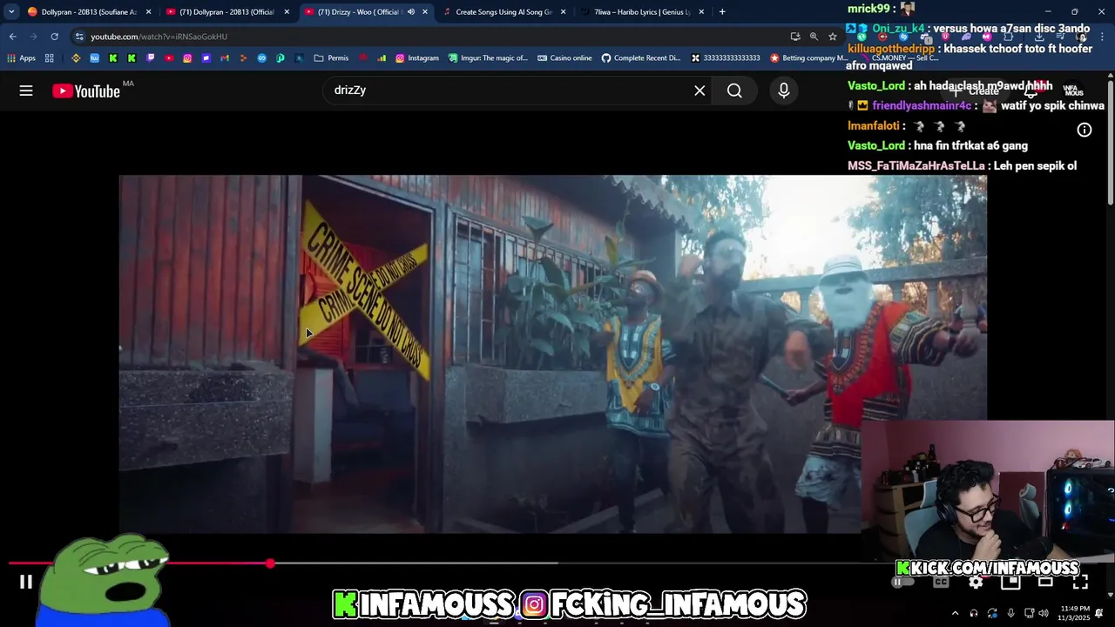1115x627 pixels.
Task: Click the page vertical scrollbar thumb
Action: (1111, 144)
